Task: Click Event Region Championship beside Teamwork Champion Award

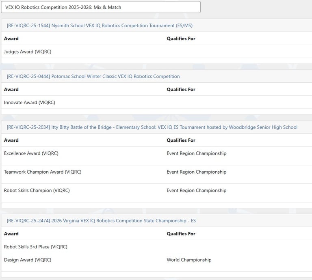Action: 197,172
